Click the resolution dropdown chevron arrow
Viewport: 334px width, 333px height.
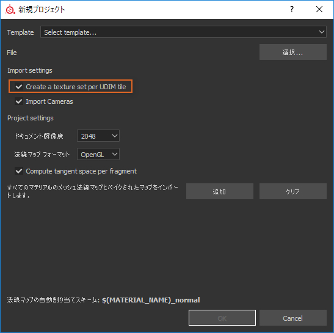[115, 136]
